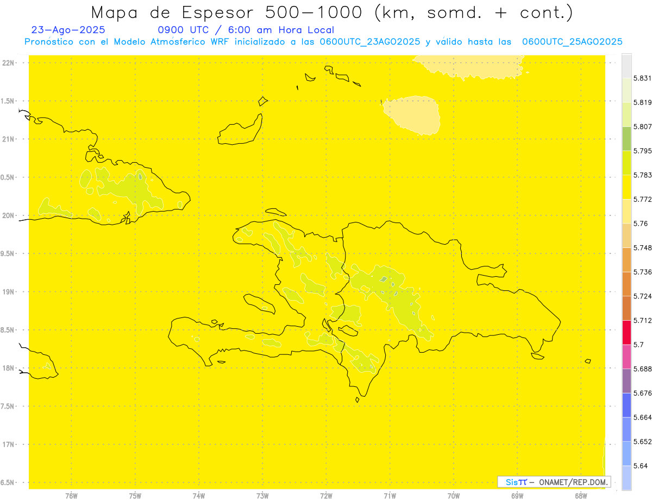Click the 17N latitude label
652x503 pixels.
coord(8,444)
